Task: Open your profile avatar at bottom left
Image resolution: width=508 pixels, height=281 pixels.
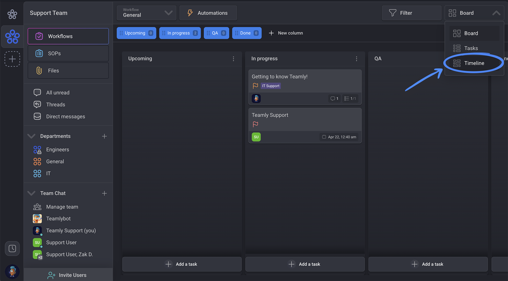Action: [12, 271]
